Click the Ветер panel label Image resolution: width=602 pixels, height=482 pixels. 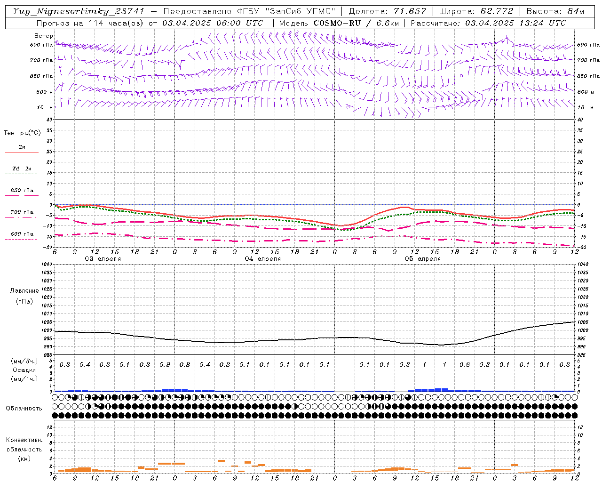click(x=43, y=36)
